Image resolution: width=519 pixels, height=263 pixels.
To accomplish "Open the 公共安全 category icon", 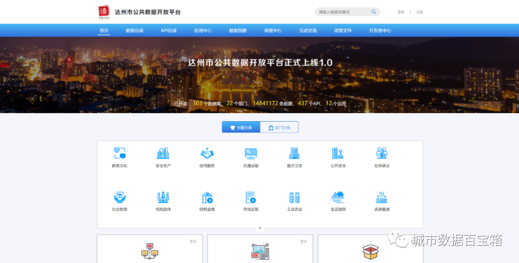I will (338, 153).
